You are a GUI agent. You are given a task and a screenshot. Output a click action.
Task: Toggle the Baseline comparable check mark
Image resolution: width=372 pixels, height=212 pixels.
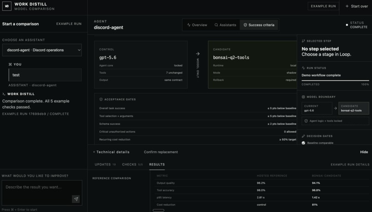[x=303, y=143]
